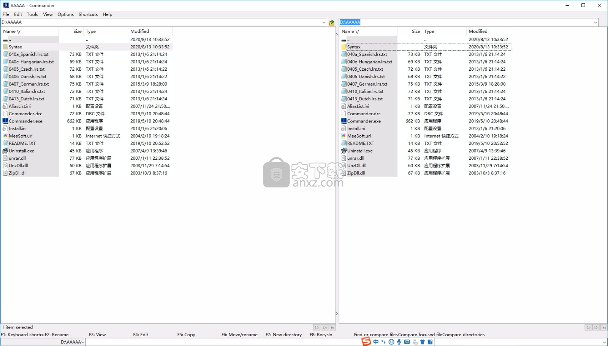Screen dimensions: 608x346
Task: Switch left panel to drive E:
Action: pyautogui.click(x=332, y=327)
